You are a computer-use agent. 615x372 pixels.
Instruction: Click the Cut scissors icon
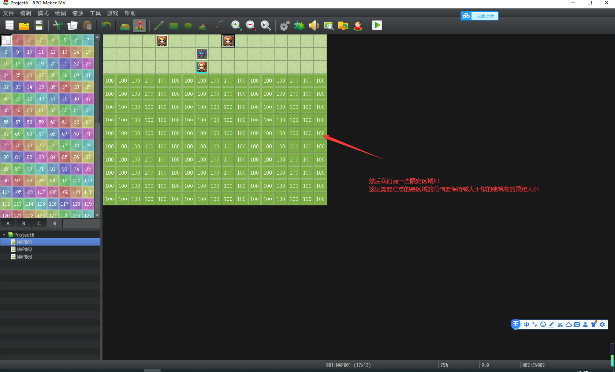coord(58,26)
